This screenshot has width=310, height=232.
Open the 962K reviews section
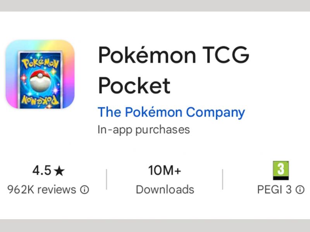(42, 189)
